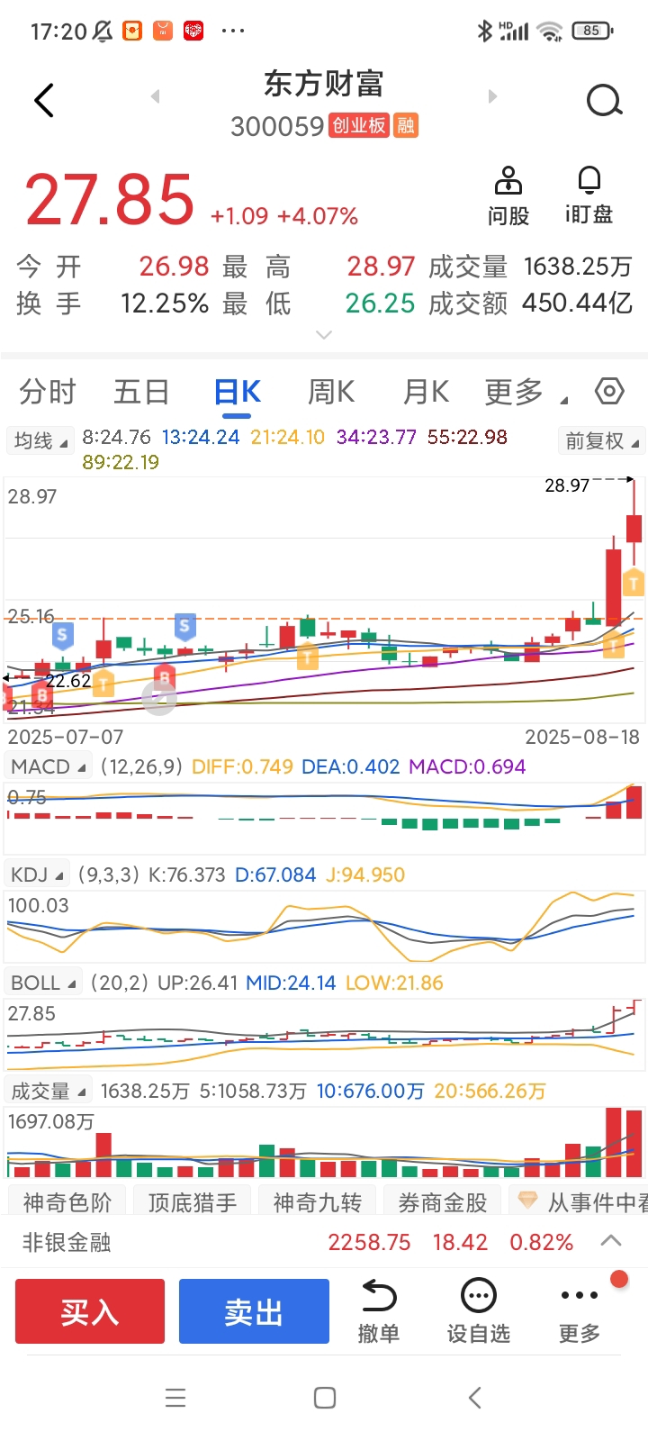The image size is (648, 1441).
Task: Open KDJ indicator dropdown
Action: pyautogui.click(x=37, y=875)
